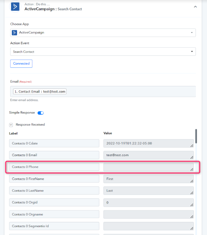207x235 pixels.
Task: Click the Email required input field
Action: pos(103,91)
